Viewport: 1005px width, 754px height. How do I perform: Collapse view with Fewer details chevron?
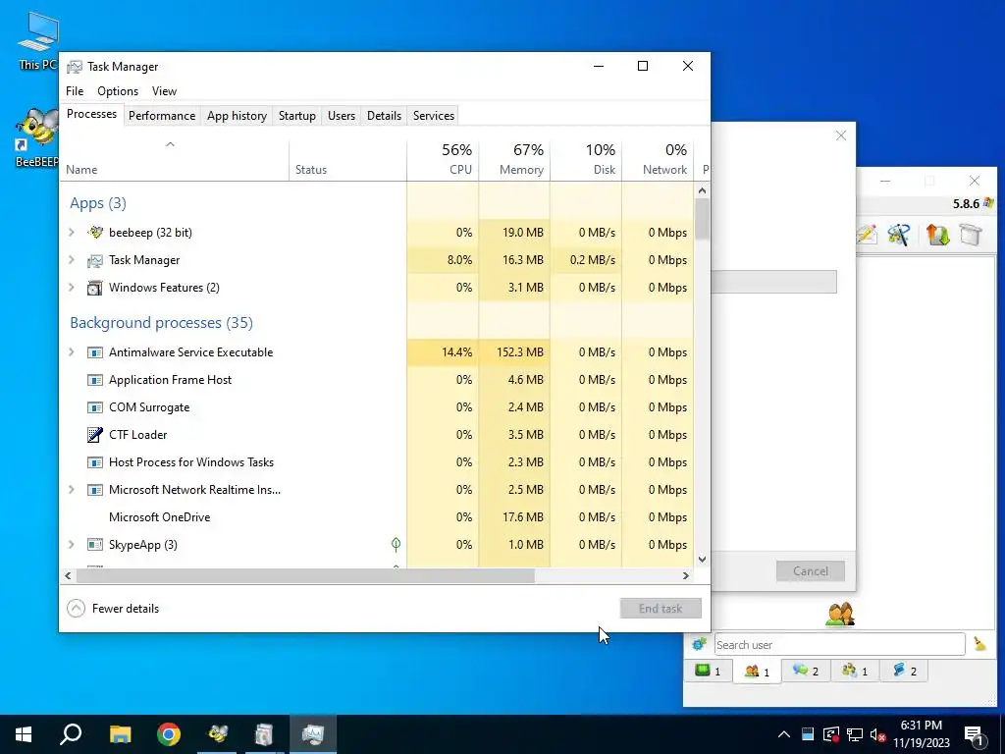(x=77, y=609)
